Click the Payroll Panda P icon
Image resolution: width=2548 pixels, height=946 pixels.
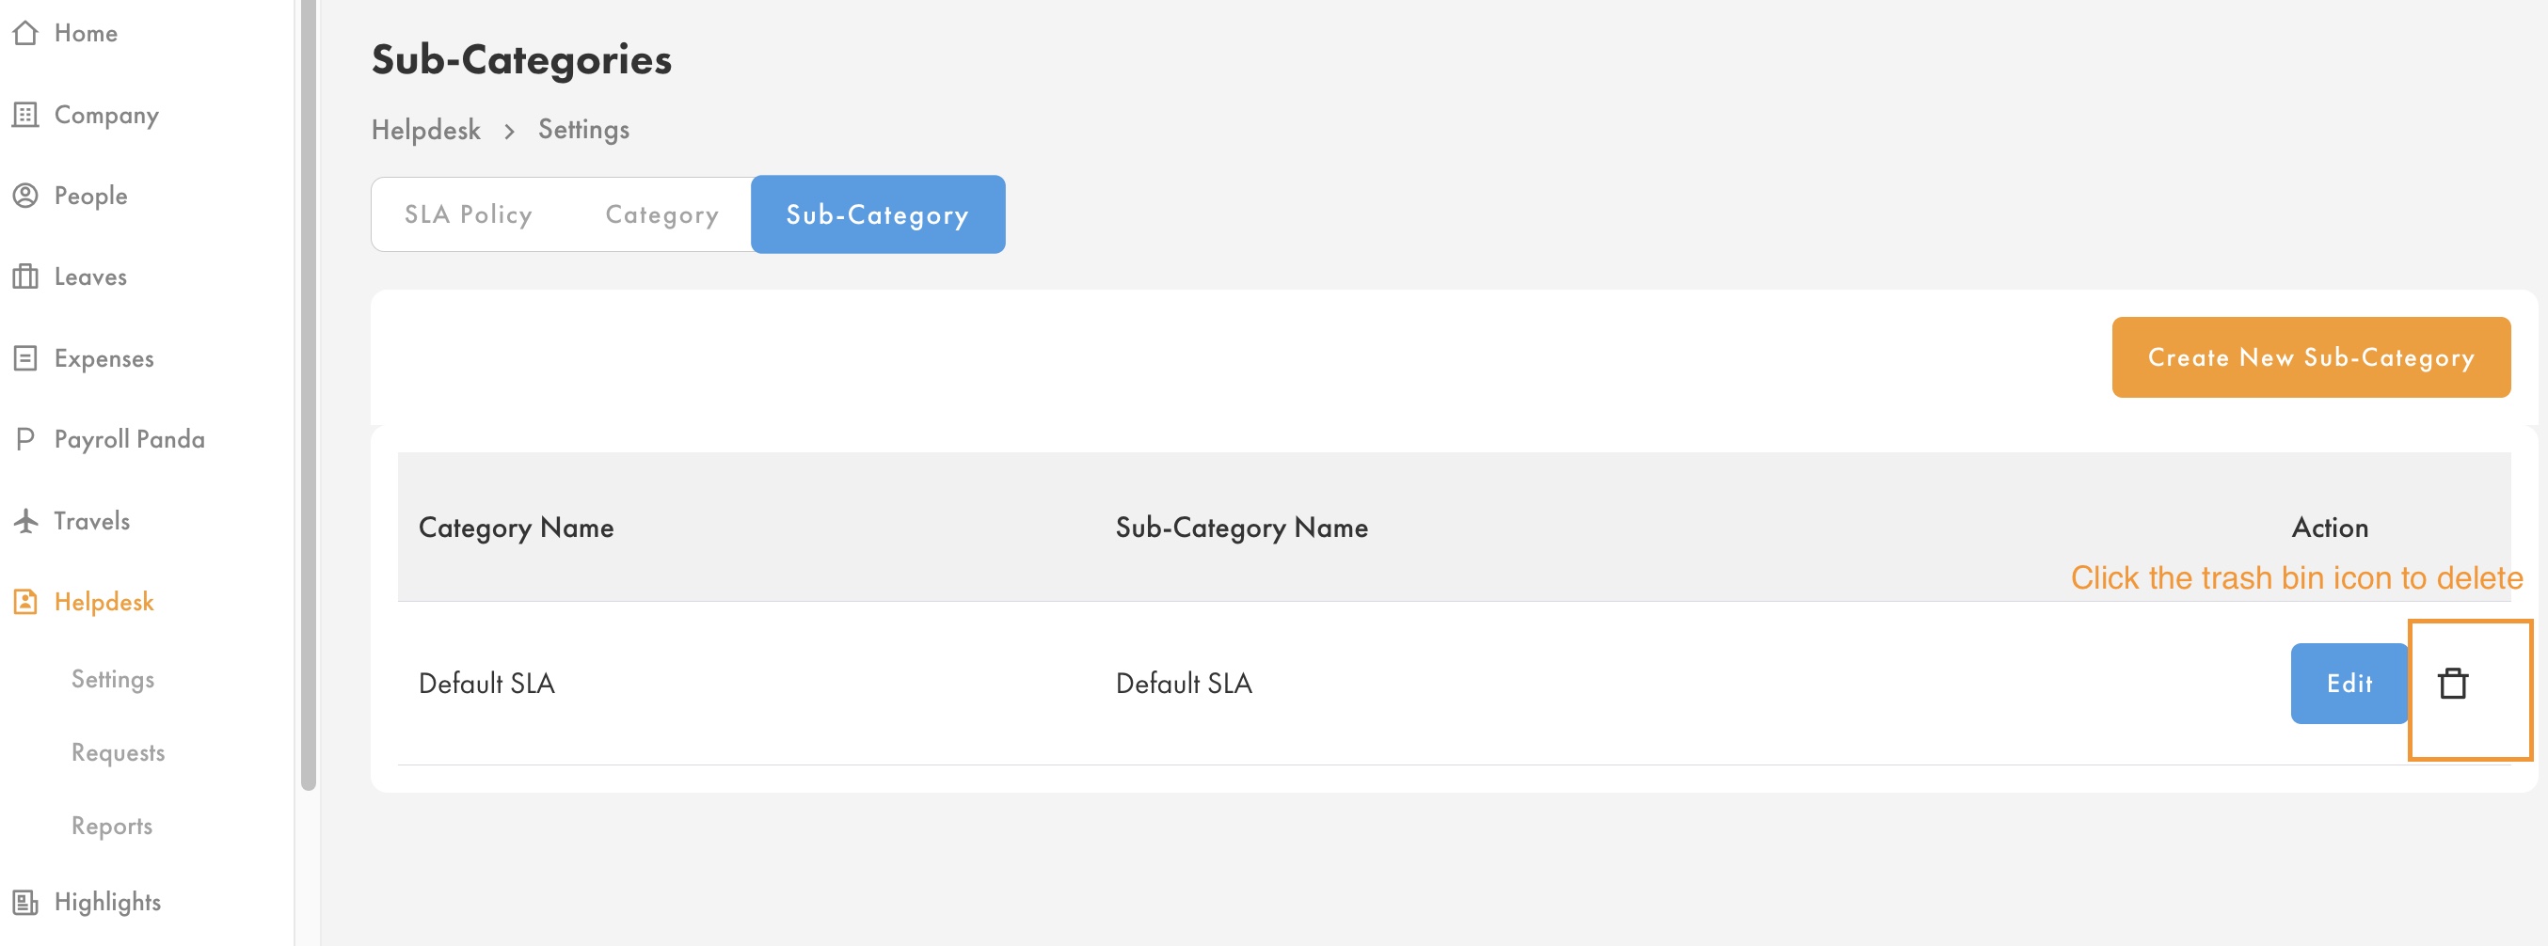(25, 439)
